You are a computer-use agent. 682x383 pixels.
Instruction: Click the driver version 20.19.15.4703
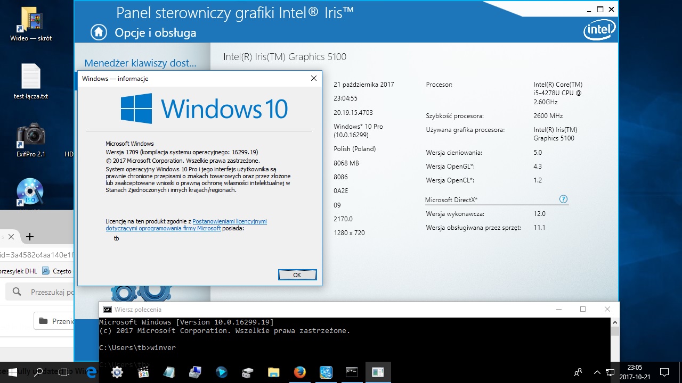tap(353, 113)
